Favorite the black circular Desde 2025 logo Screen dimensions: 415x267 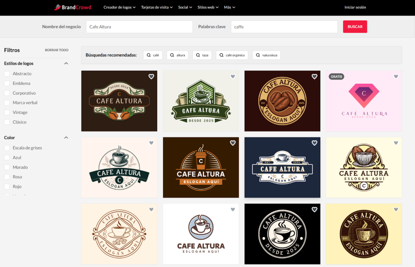(314, 209)
